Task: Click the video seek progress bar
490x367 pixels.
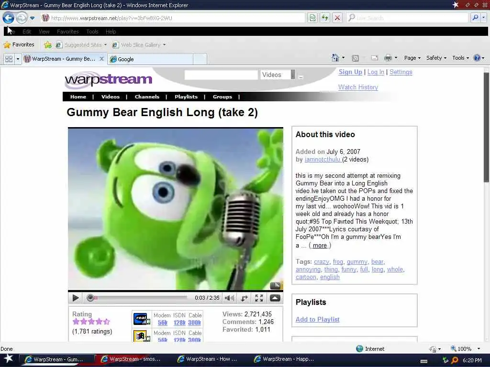Action: pyautogui.click(x=138, y=298)
